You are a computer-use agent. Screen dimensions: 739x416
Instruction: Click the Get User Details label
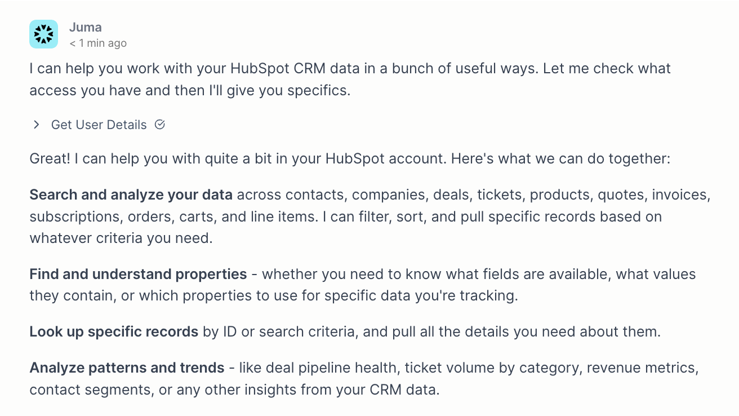[x=99, y=125]
